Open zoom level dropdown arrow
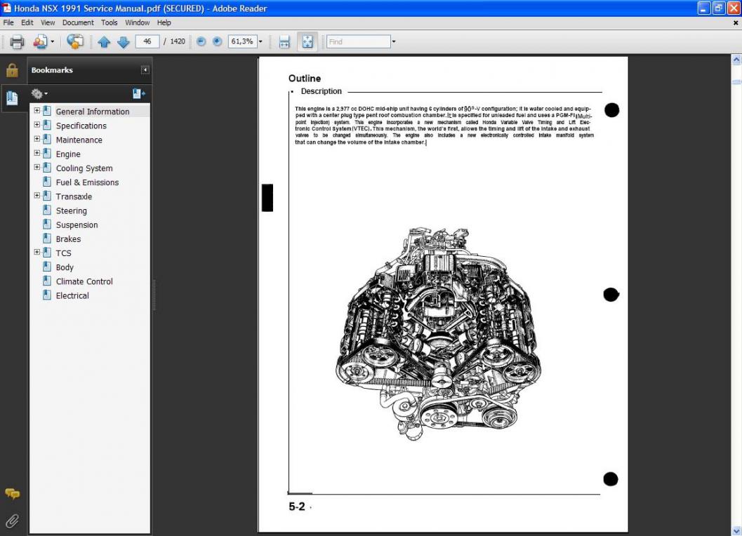This screenshot has height=536, width=742. click(x=260, y=42)
